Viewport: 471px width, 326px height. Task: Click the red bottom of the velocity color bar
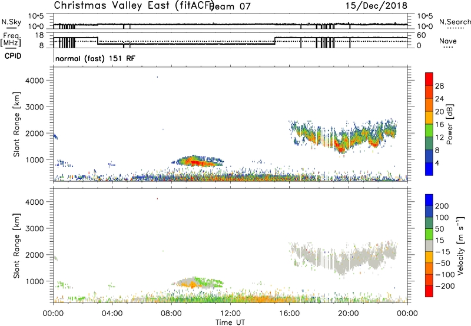429,291
